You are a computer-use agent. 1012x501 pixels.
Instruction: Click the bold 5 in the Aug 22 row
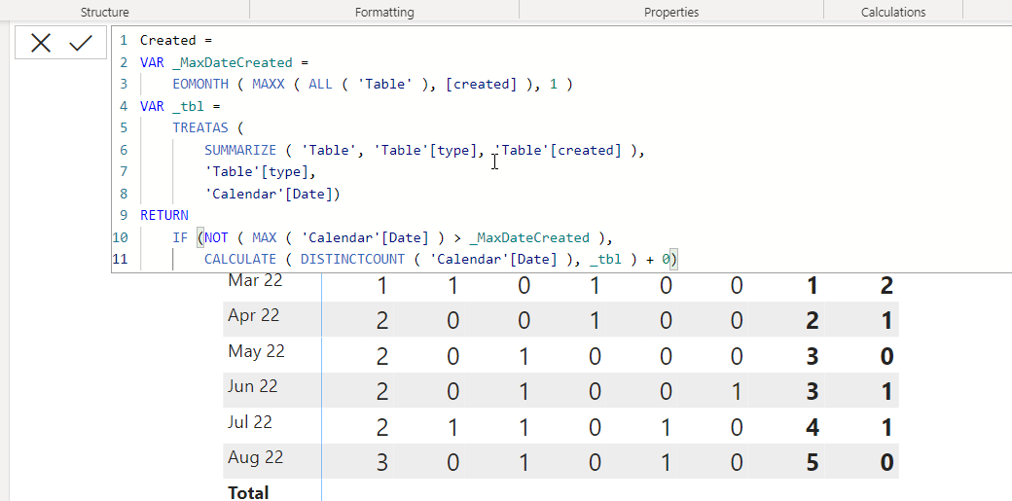pyautogui.click(x=813, y=462)
